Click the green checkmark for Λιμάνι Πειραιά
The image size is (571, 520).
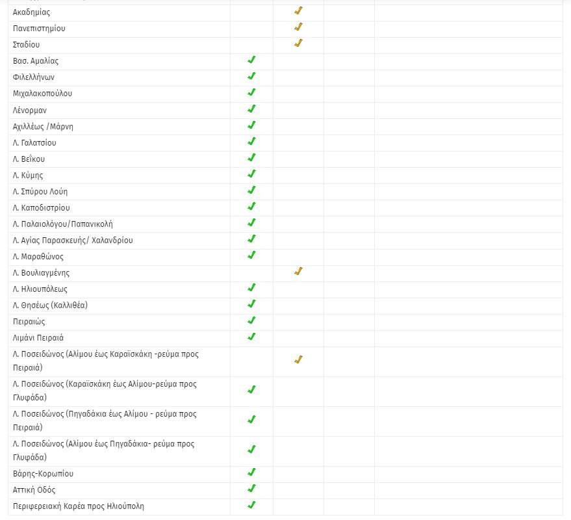(x=251, y=337)
